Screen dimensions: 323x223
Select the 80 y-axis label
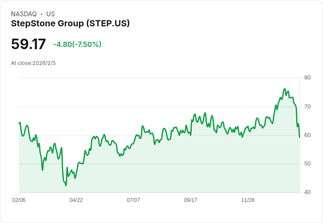click(x=308, y=78)
